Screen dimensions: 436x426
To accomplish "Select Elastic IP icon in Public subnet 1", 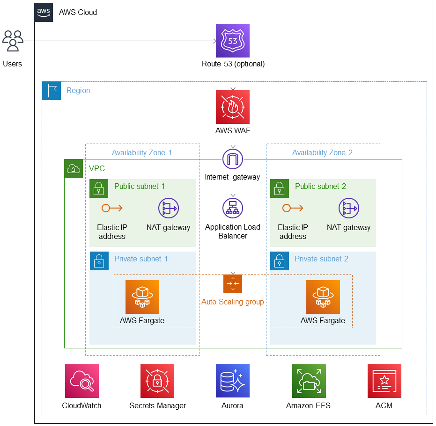I will pos(112,208).
